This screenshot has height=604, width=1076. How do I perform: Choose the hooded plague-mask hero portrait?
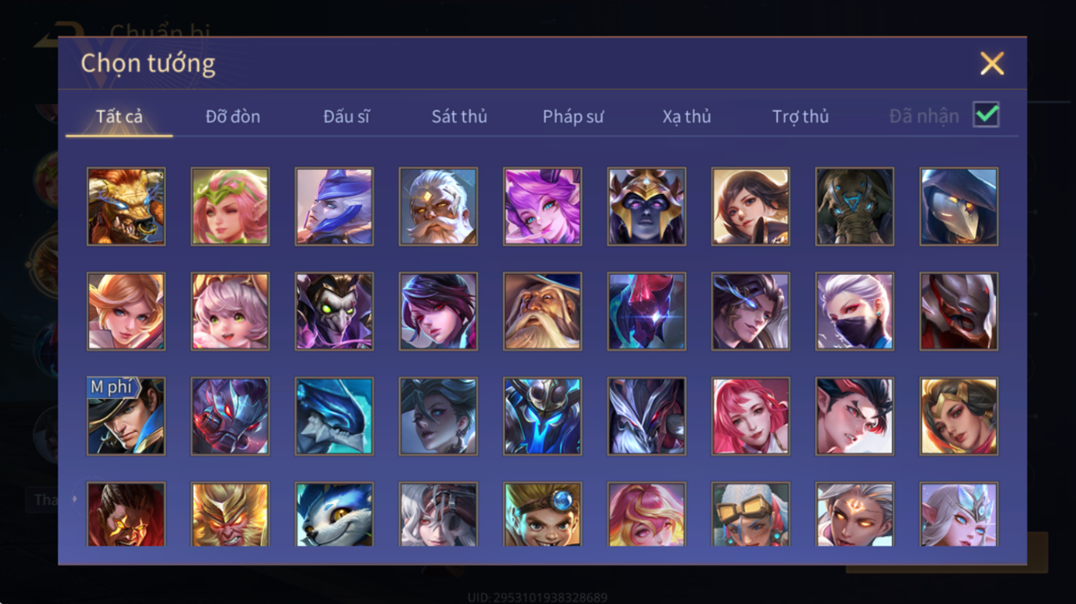coord(958,207)
